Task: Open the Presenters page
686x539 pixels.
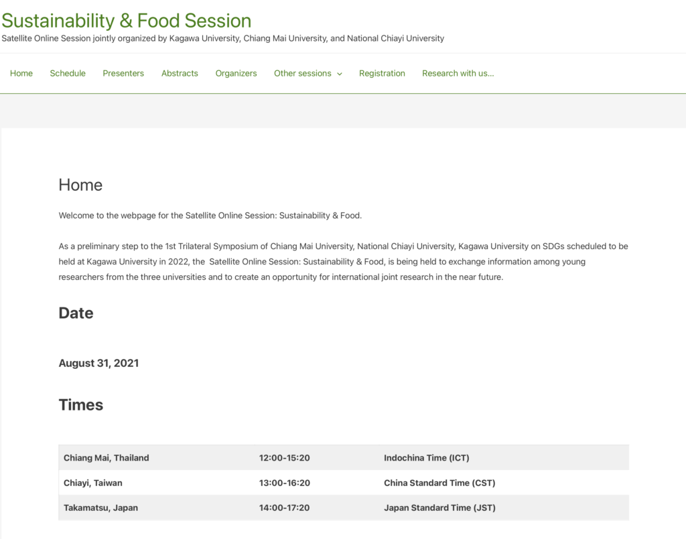Action: tap(123, 74)
